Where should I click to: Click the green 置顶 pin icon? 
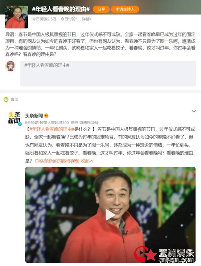point(6,99)
